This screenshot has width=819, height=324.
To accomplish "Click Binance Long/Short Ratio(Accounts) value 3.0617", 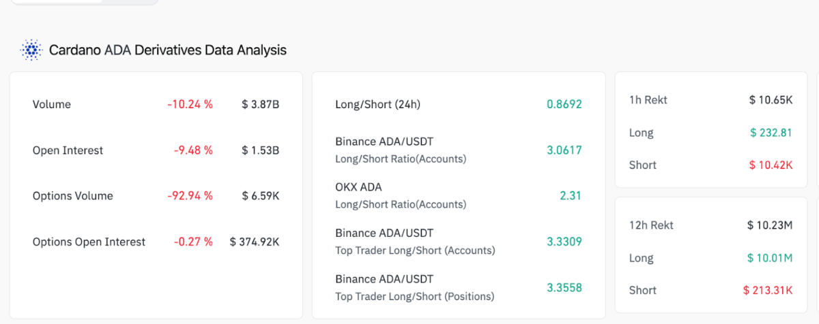I will [564, 150].
